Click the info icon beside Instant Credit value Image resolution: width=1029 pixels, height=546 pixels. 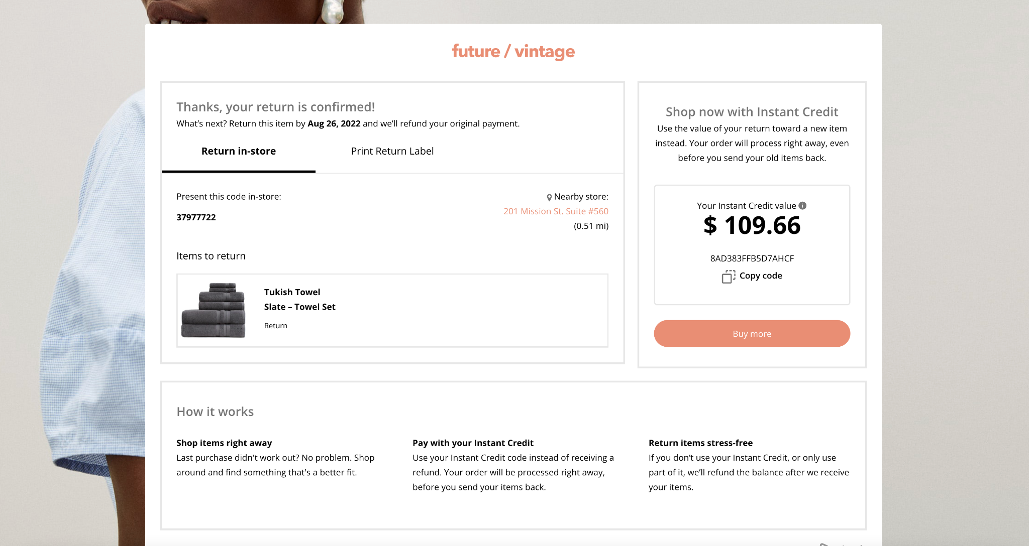[802, 206]
